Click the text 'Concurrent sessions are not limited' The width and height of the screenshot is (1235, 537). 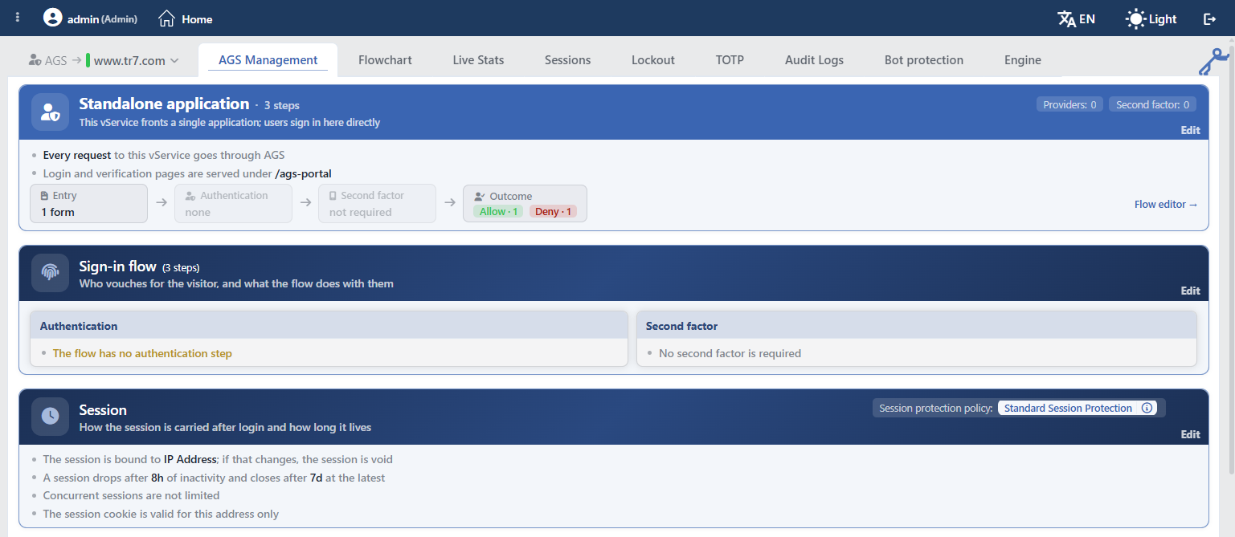131,495
